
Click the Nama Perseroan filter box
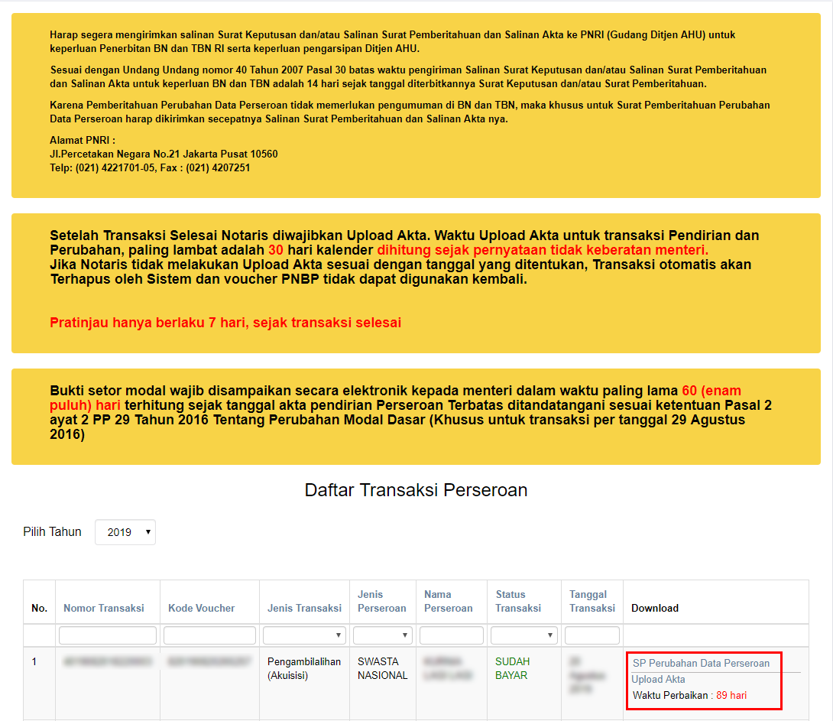[451, 635]
